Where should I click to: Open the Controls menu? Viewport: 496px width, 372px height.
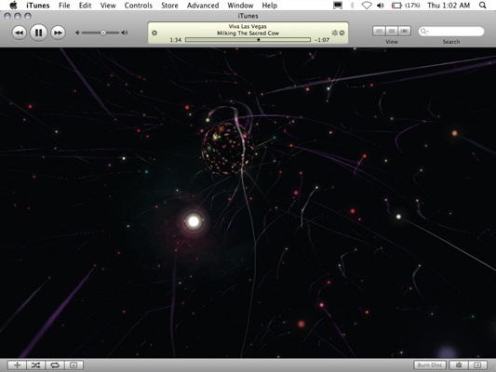[139, 6]
